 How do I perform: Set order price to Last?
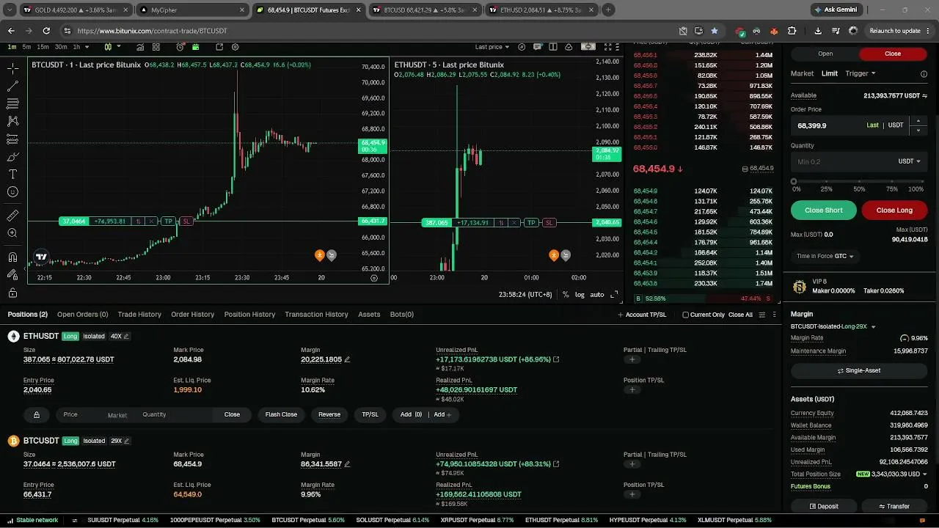pyautogui.click(x=872, y=125)
